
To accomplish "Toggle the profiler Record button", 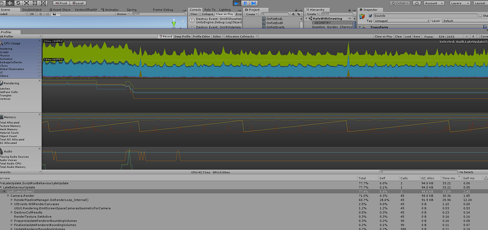I will coord(165,37).
